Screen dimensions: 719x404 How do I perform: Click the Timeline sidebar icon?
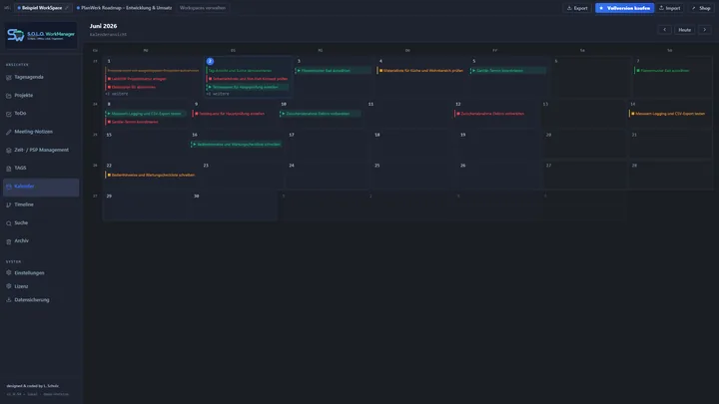click(9, 204)
